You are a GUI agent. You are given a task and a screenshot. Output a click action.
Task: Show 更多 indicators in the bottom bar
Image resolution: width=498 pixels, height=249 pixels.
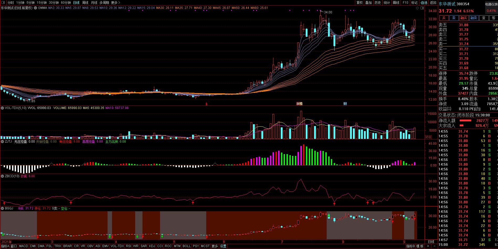(x=215, y=246)
